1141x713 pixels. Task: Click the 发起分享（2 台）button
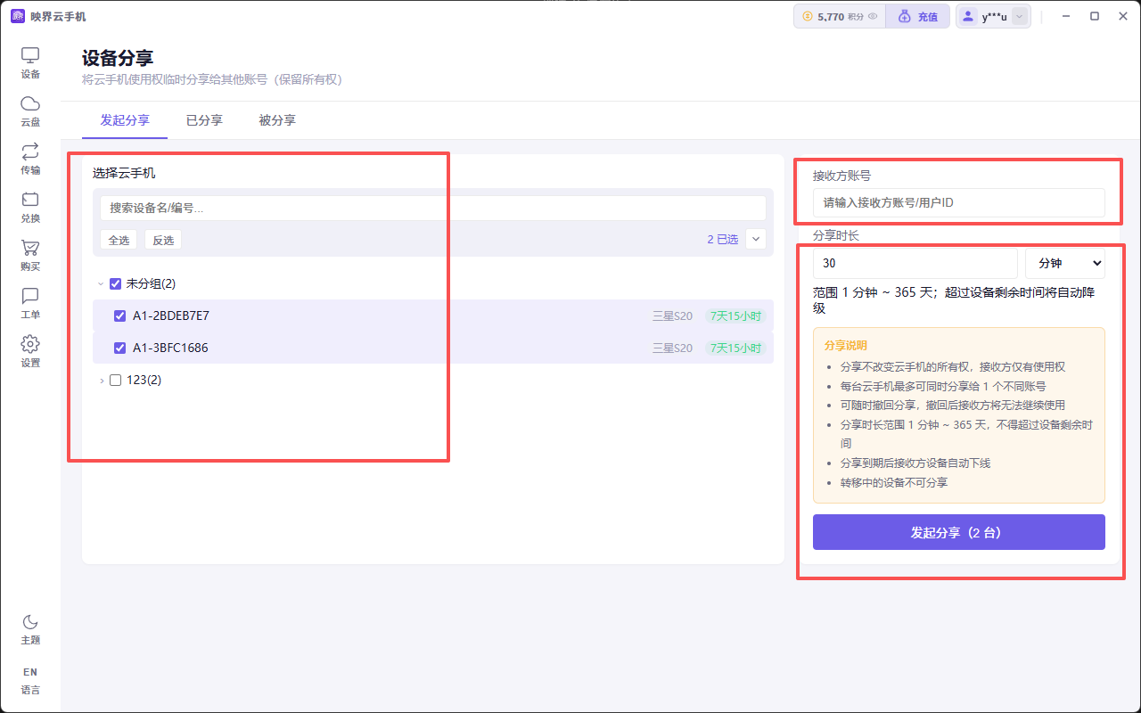[x=959, y=532]
